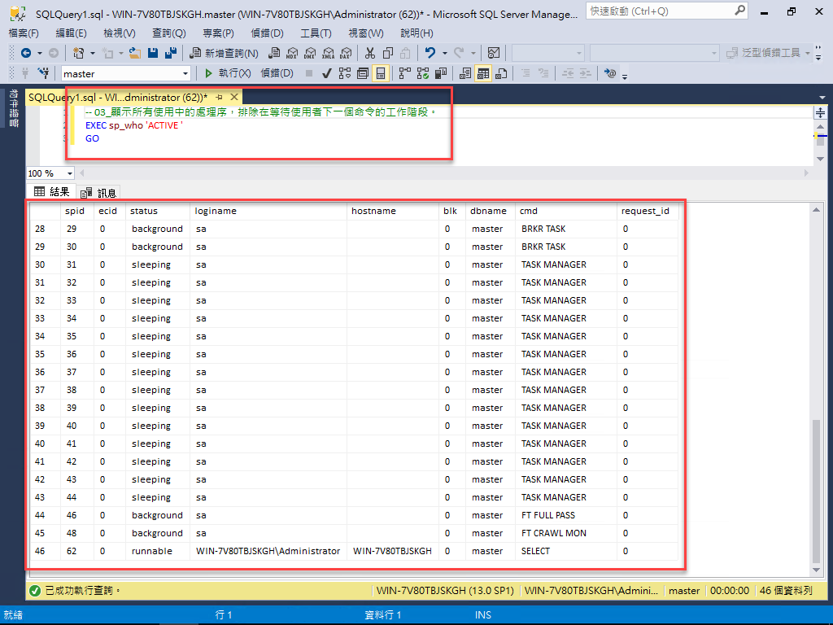Toggle IntelliSense Enabled button
This screenshot has width=833, height=625.
pyautogui.click(x=381, y=72)
